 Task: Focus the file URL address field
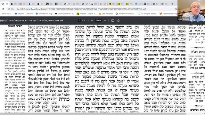(81, 9)
